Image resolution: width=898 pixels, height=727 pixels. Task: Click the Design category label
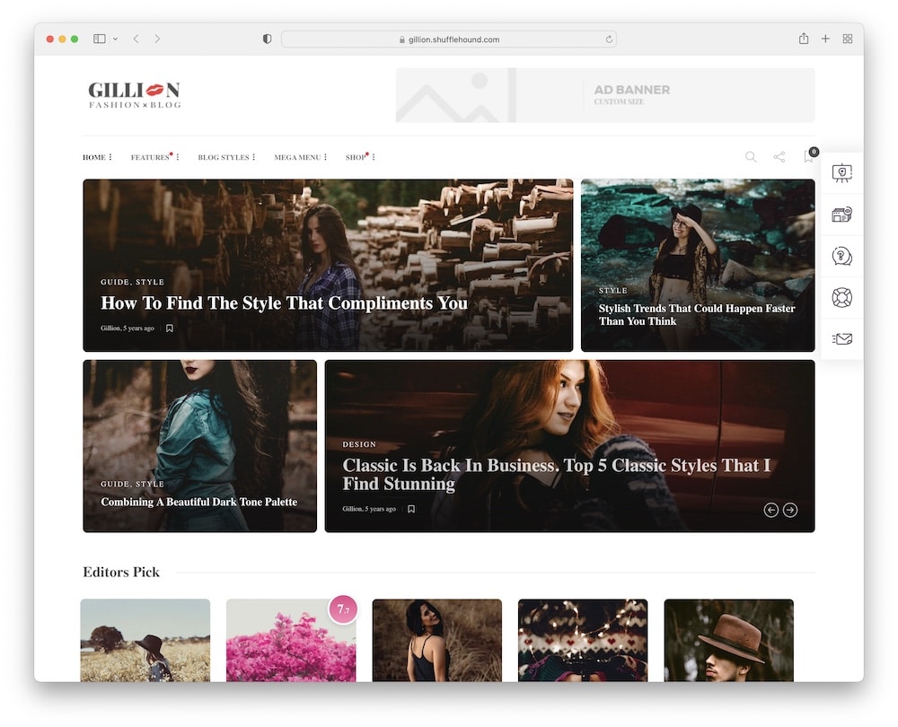click(359, 444)
